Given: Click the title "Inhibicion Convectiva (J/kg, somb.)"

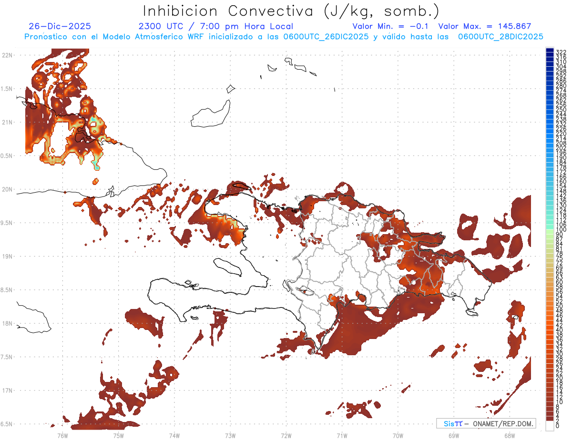Looking at the screenshot, I should (291, 11).
